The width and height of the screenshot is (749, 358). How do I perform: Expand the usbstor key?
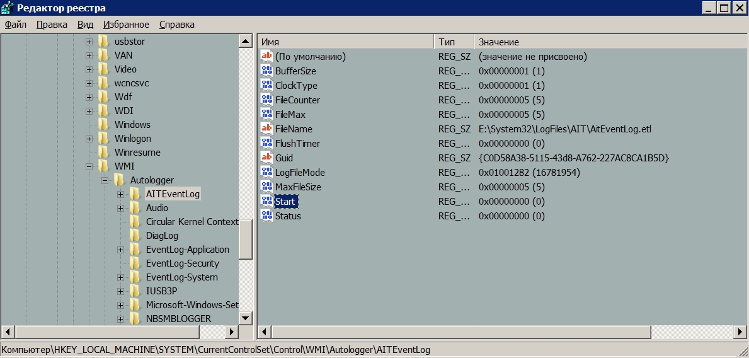coord(89,42)
